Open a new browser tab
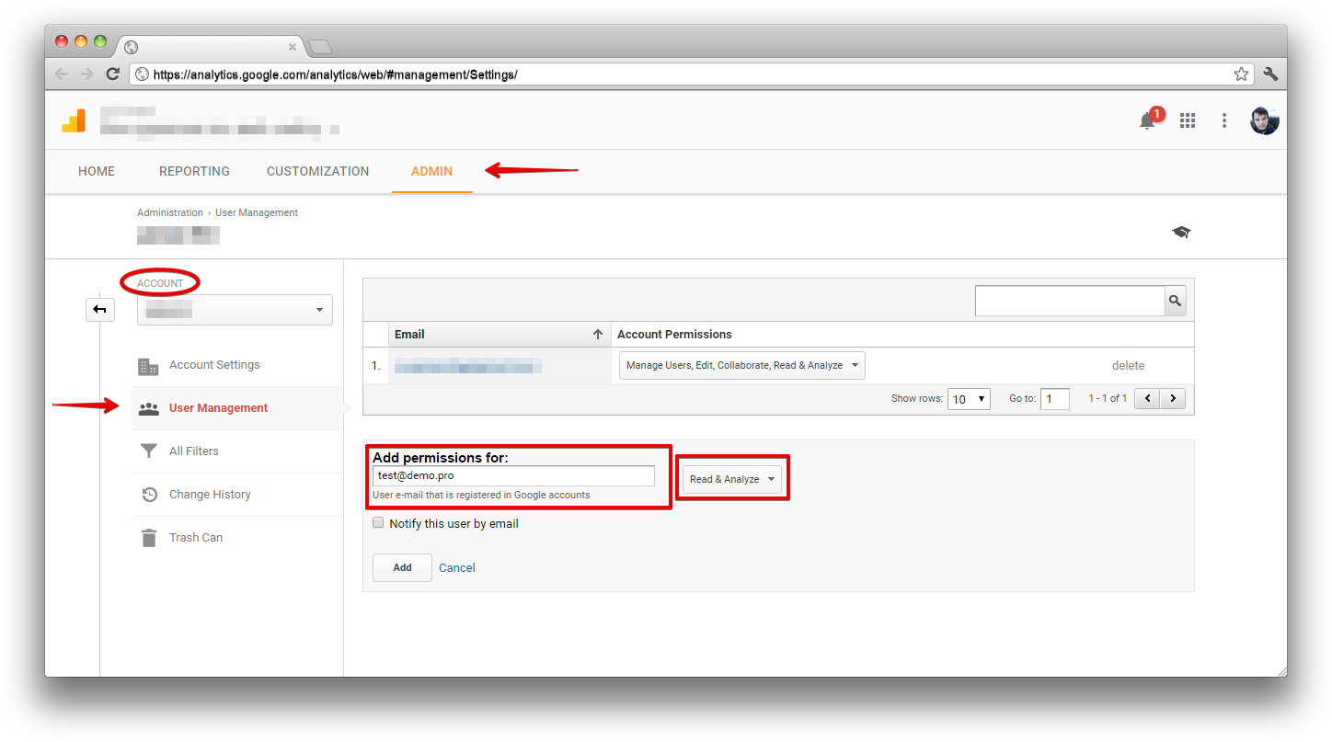This screenshot has height=742, width=1332. 319,47
